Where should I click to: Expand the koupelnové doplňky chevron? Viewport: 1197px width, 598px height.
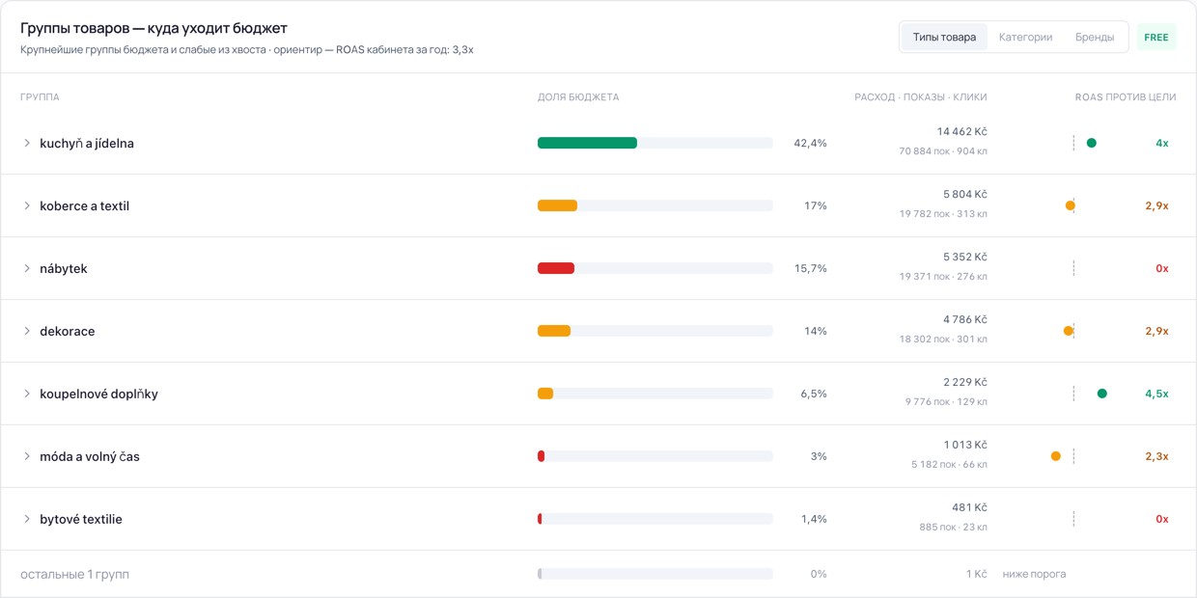click(x=27, y=394)
